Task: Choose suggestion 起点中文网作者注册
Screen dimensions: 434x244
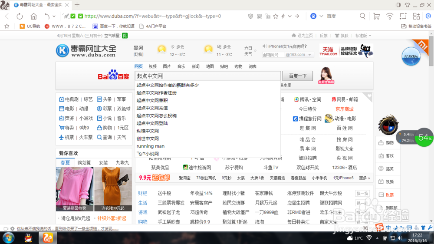Action: [x=157, y=93]
